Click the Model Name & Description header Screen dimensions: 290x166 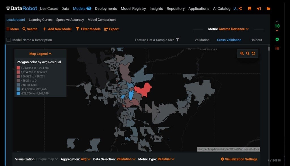[x=32, y=40]
